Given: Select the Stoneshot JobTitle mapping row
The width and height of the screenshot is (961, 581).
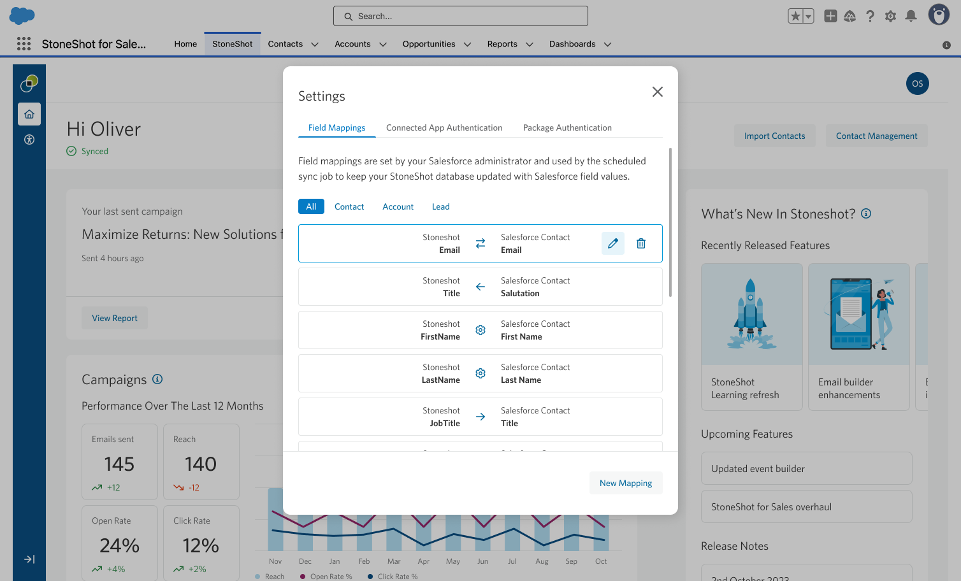Looking at the screenshot, I should 480,417.
